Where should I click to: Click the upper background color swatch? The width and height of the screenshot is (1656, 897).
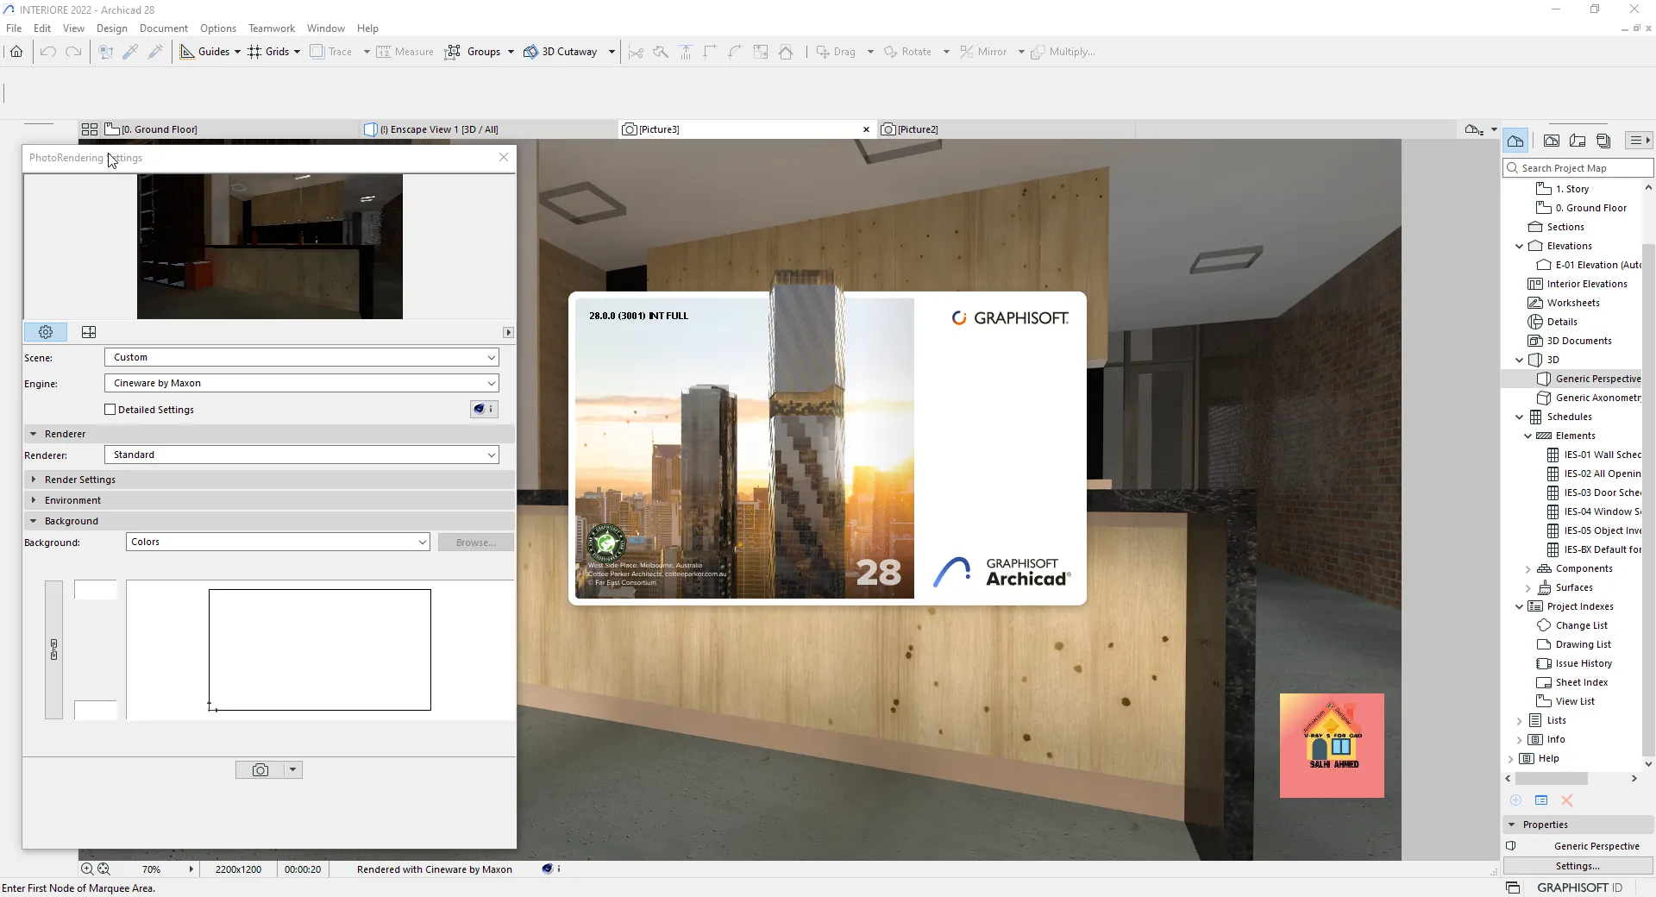coord(96,590)
